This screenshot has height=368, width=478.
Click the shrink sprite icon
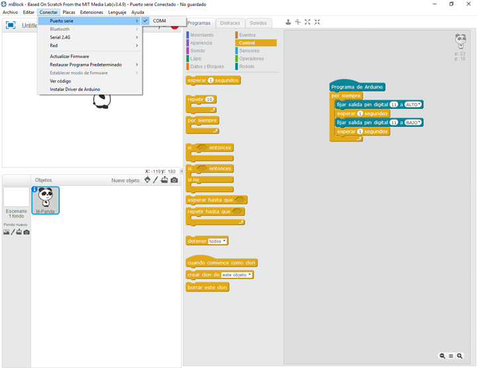click(x=317, y=22)
